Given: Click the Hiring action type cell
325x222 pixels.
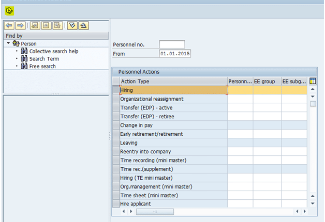Looking at the screenshot, I should click(174, 90).
